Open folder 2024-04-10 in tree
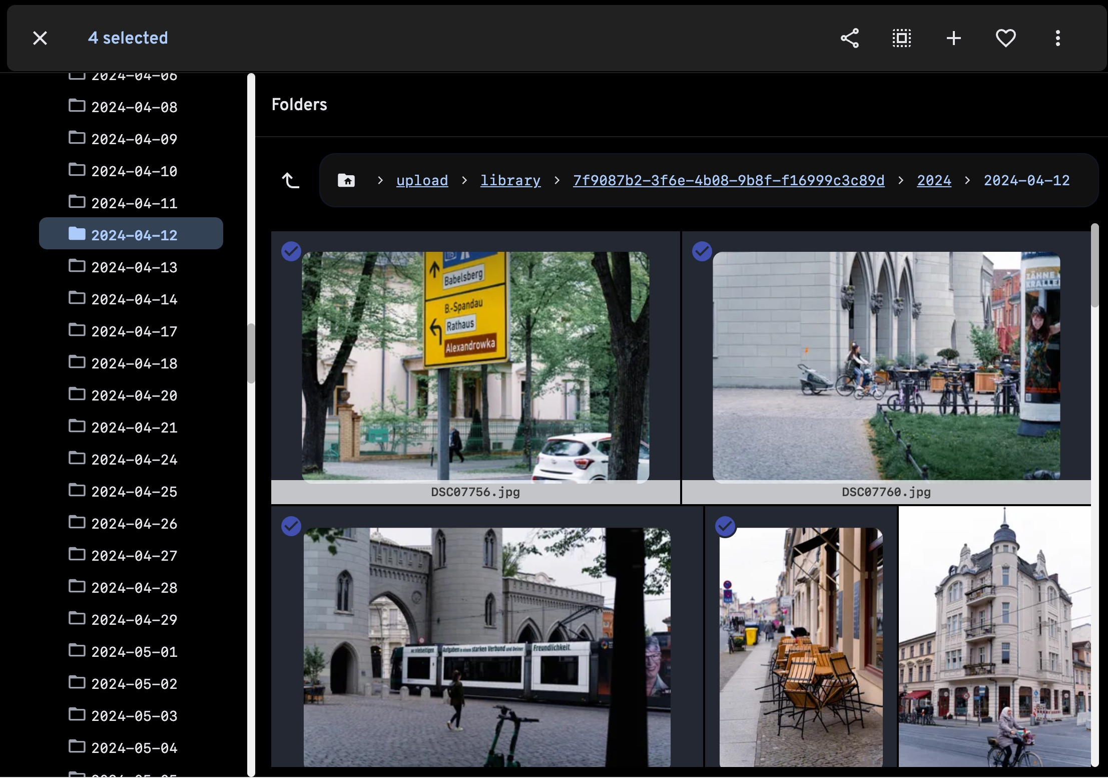The height and width of the screenshot is (778, 1108). (x=131, y=171)
